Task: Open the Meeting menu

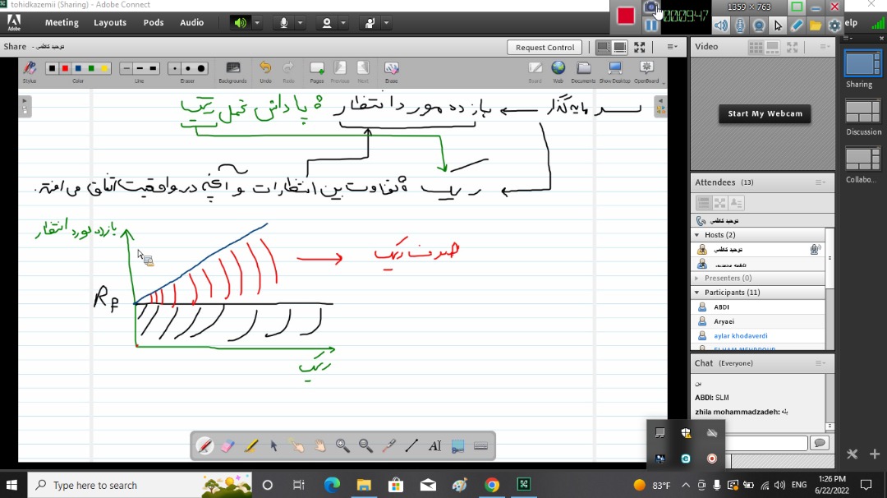Action: 62,23
